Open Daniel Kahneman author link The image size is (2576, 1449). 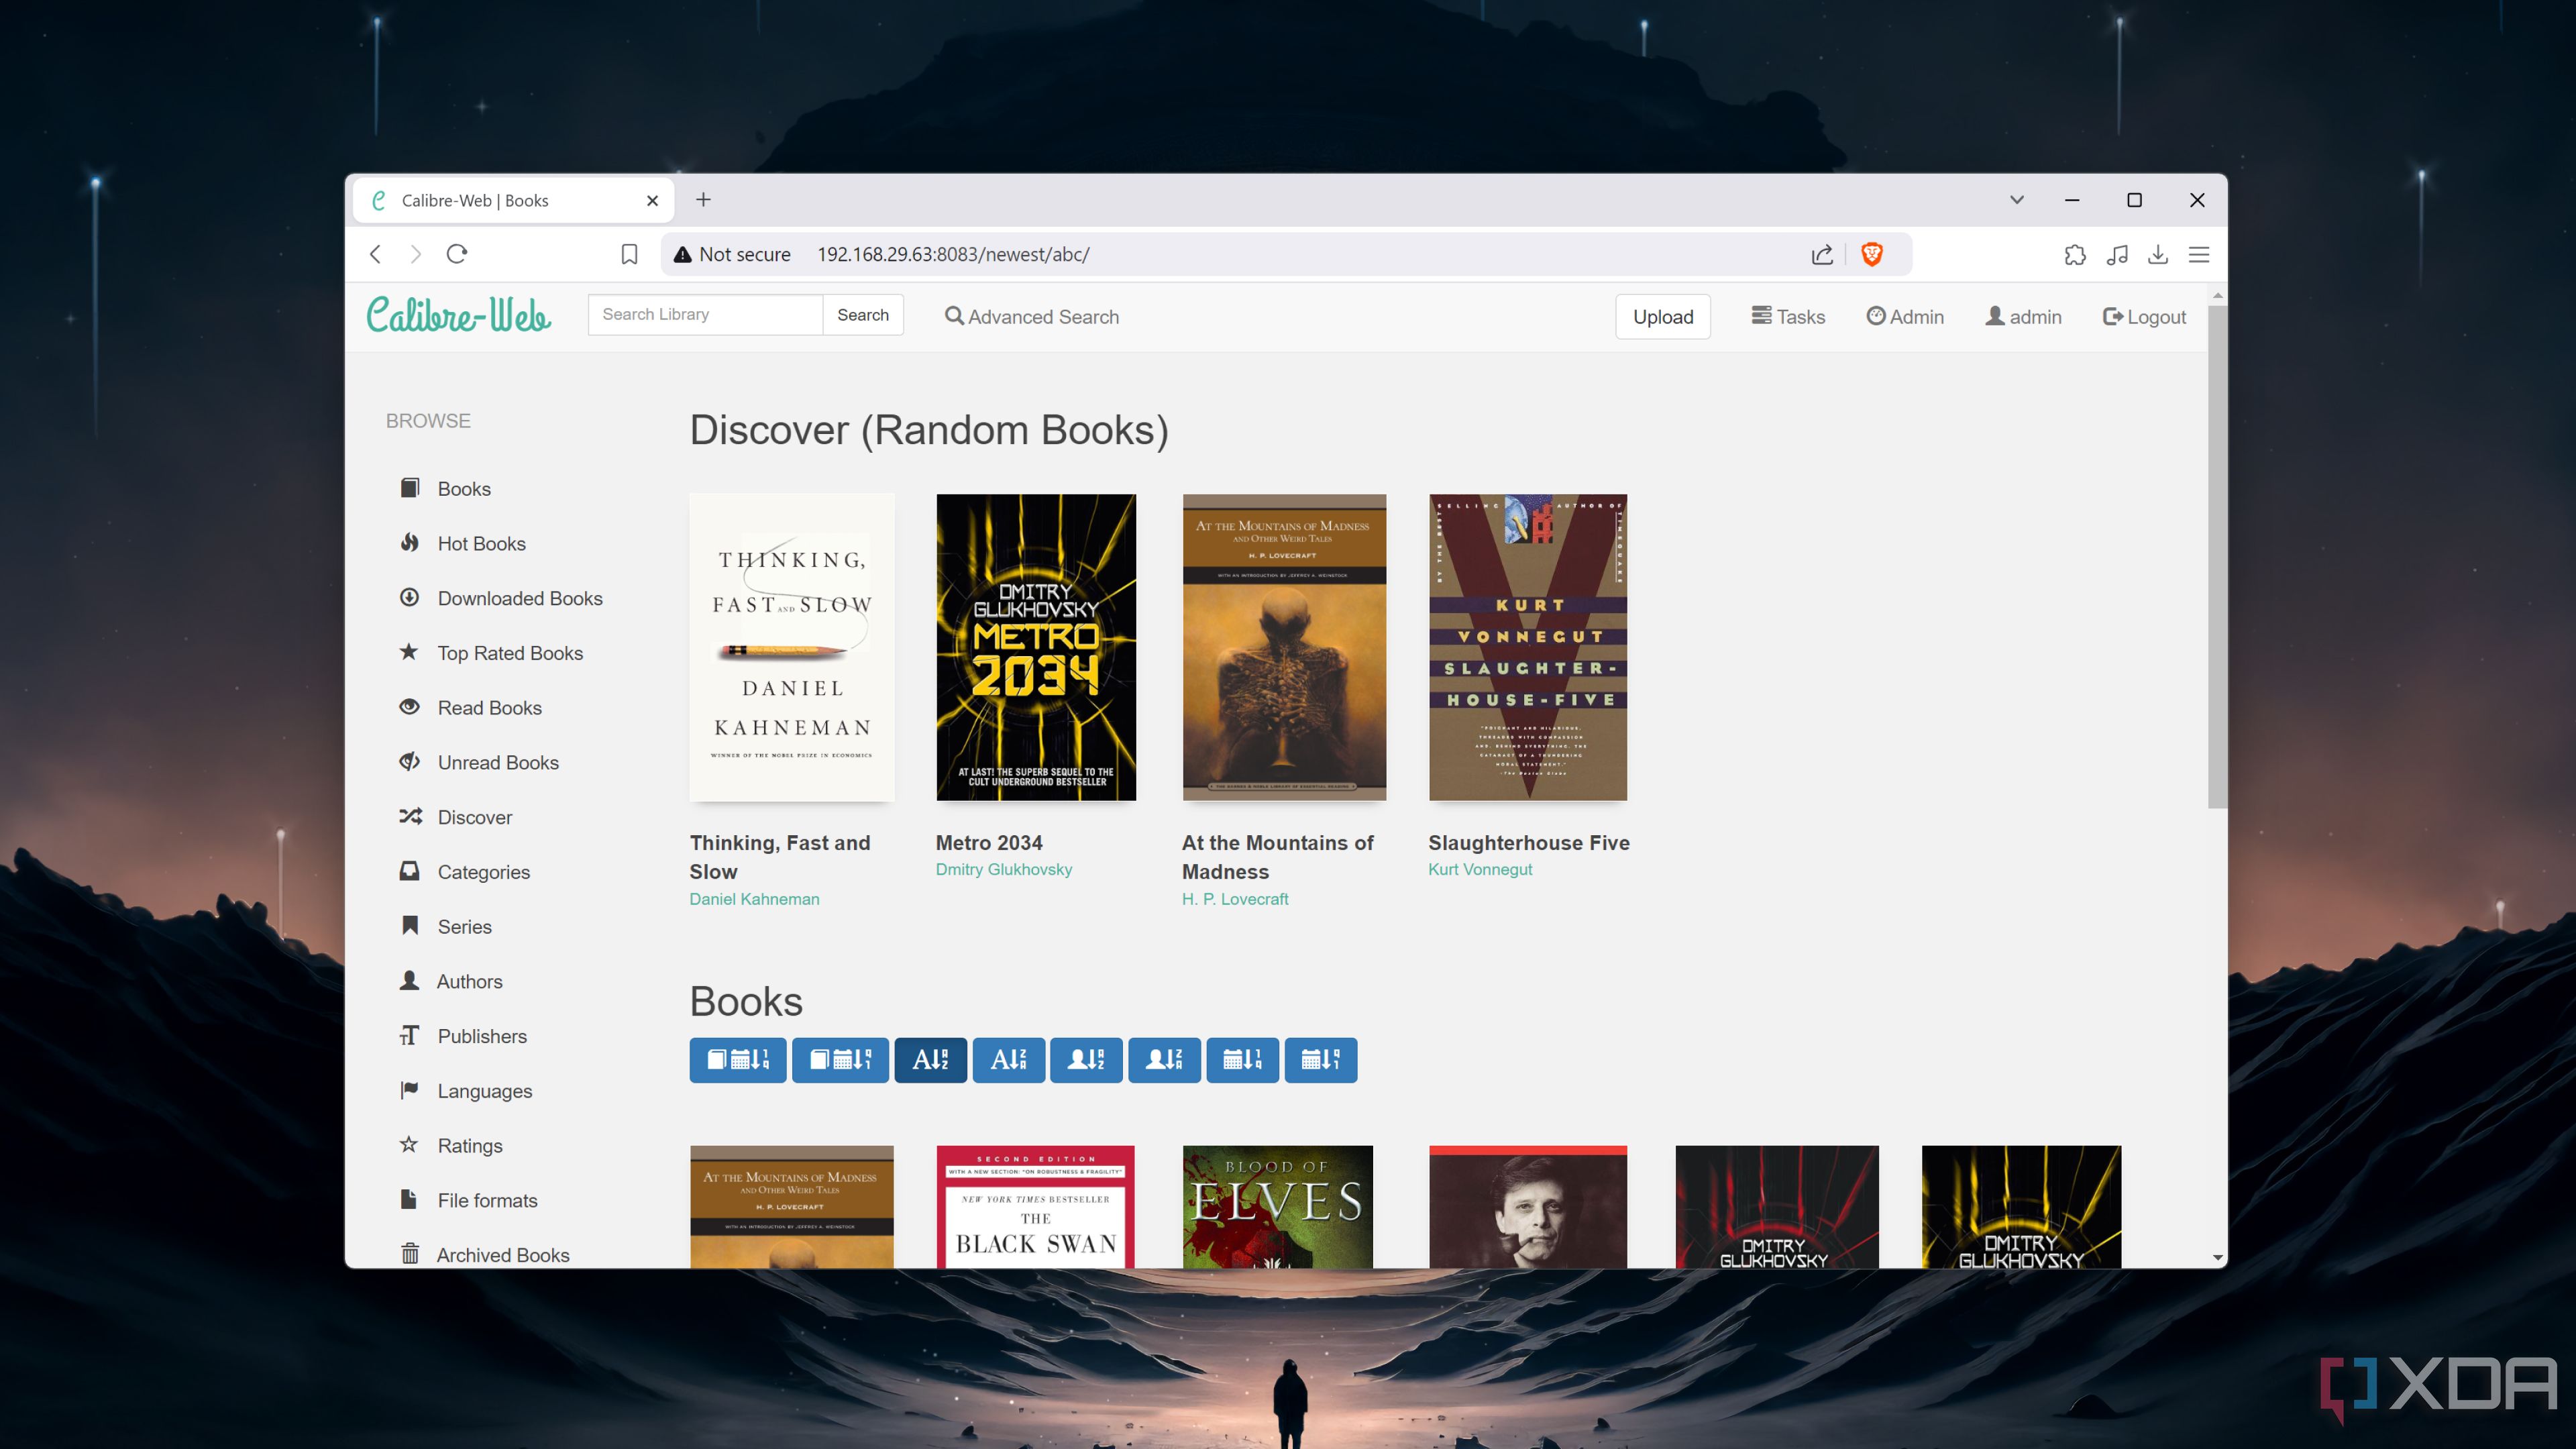pyautogui.click(x=754, y=899)
